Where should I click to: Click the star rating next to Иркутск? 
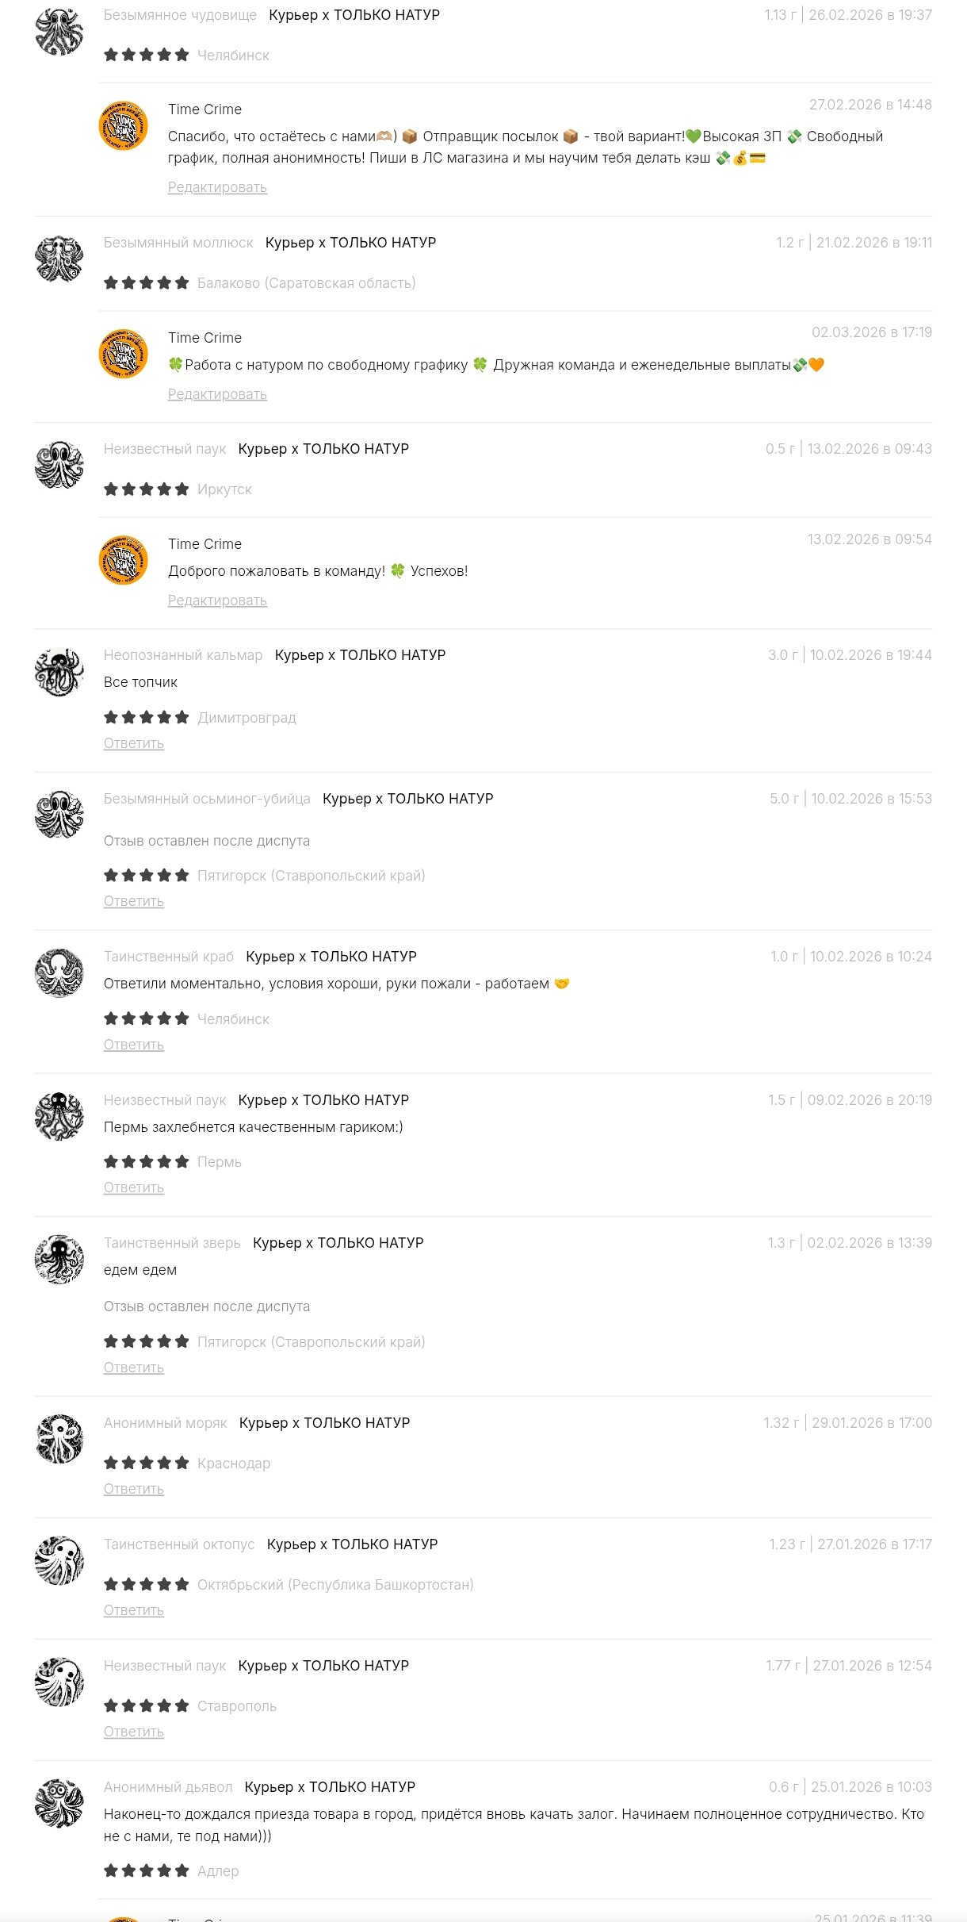(147, 489)
